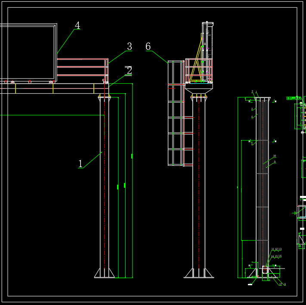Click callout number 1 on the column
Viewport: 306px width, 305px height.
(x=80, y=164)
